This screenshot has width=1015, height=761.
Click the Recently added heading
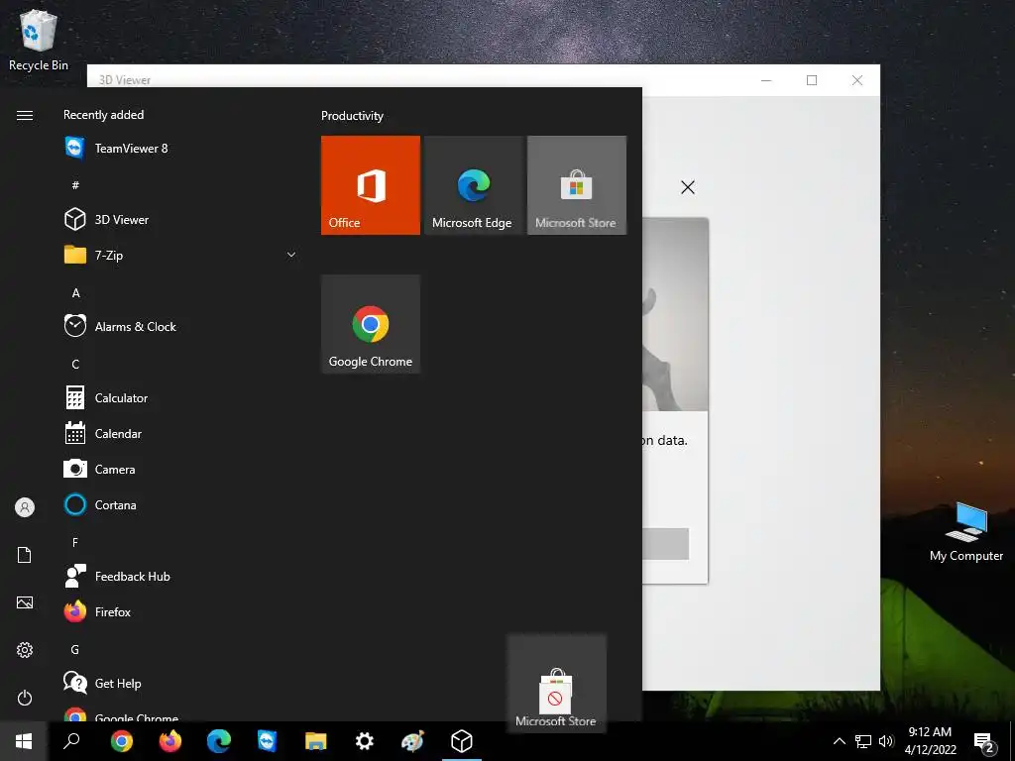click(103, 115)
